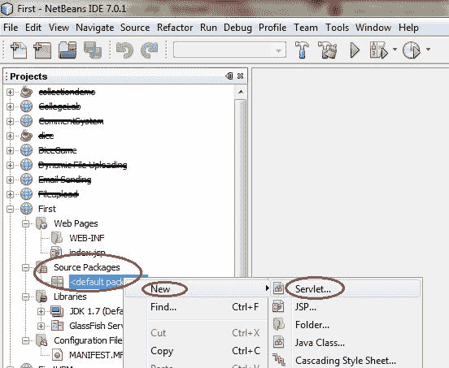Image resolution: width=449 pixels, height=368 pixels.
Task: Open the Run menu
Action: (208, 28)
